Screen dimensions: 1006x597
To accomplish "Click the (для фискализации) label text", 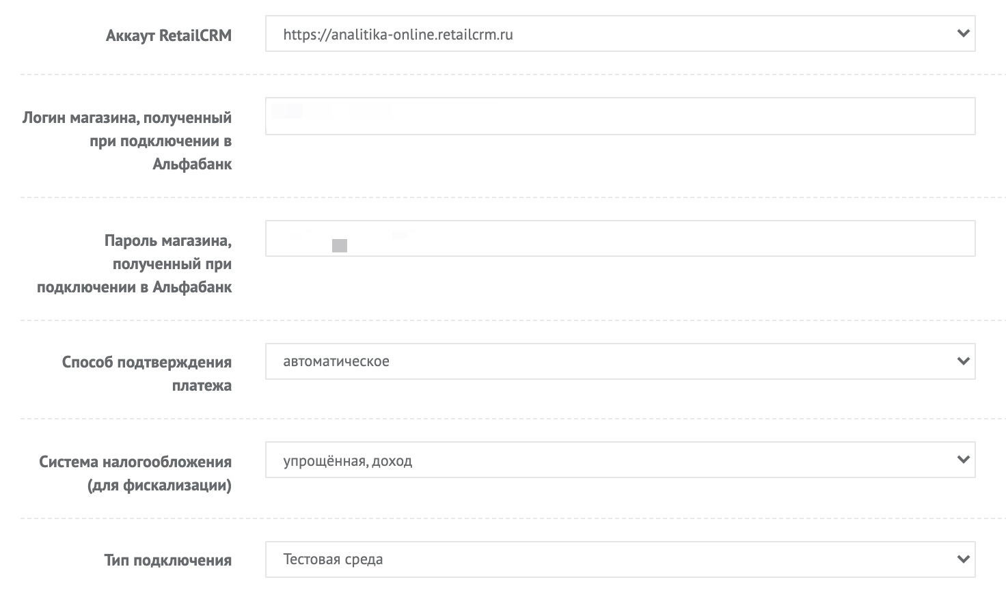I will [x=159, y=486].
